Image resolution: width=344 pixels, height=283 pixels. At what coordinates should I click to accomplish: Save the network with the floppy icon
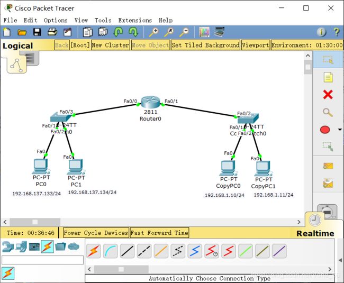pyautogui.click(x=37, y=32)
